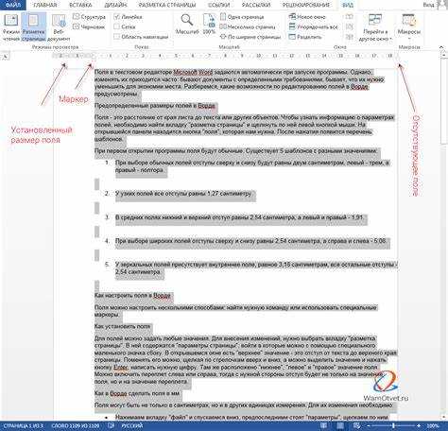Open Switch Windows (Перейти в другое окно) dropdown
The height and width of the screenshot is (431, 448).
coord(375,27)
